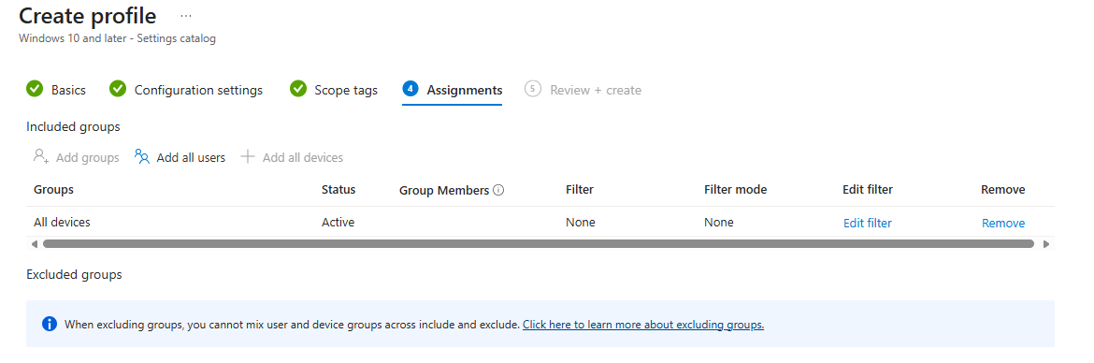Open the ellipsis menu beside Create profile
Image resolution: width=1094 pixels, height=363 pixels.
pyautogui.click(x=185, y=15)
